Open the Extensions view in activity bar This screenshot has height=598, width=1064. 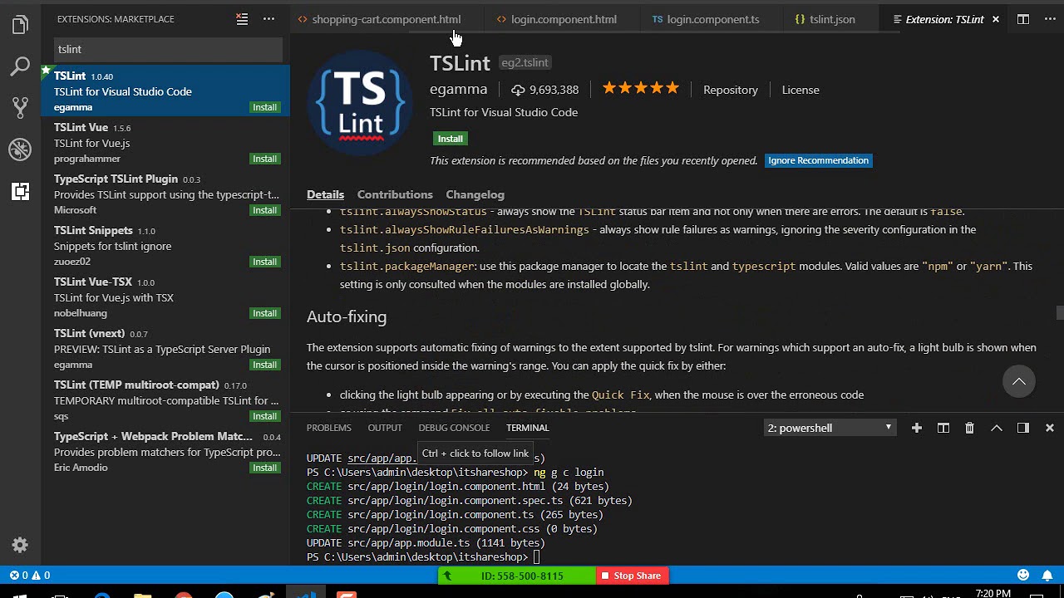click(x=20, y=192)
